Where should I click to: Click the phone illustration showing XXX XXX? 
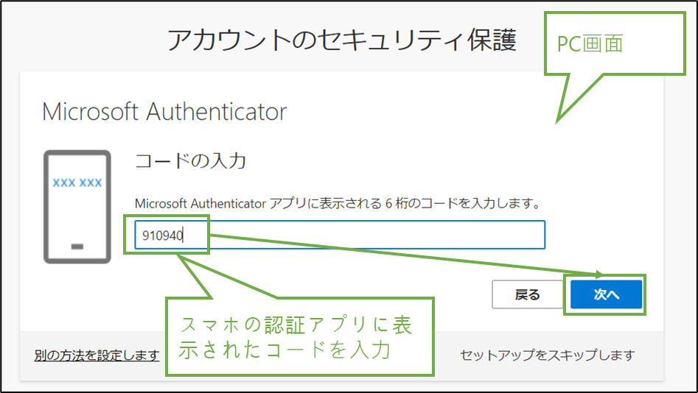[x=77, y=207]
